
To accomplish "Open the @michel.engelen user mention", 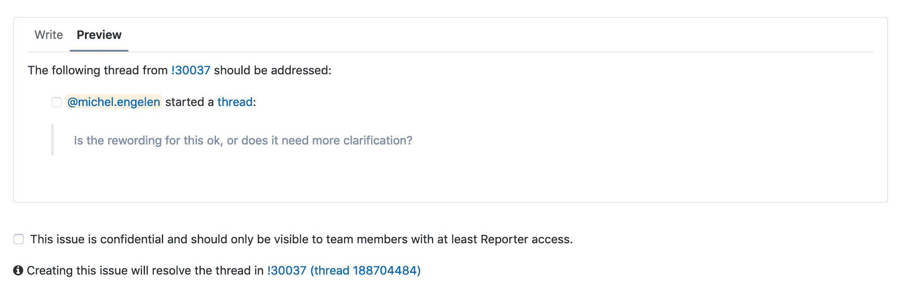I will click(x=114, y=102).
